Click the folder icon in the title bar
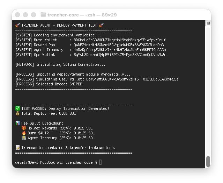 click(43, 15)
